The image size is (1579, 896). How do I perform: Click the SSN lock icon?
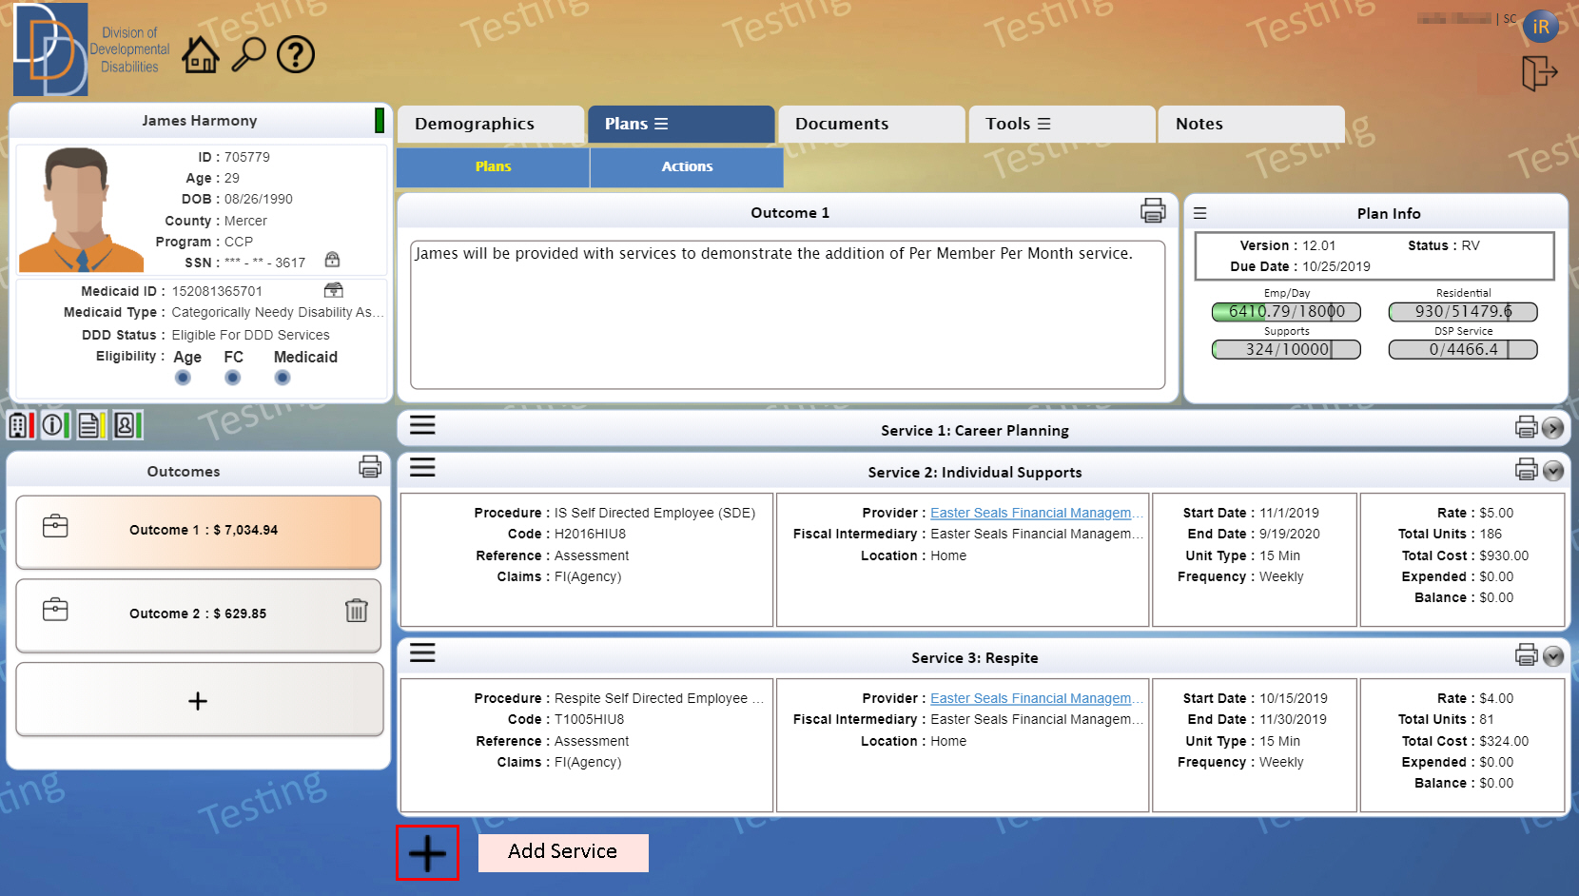pyautogui.click(x=332, y=260)
